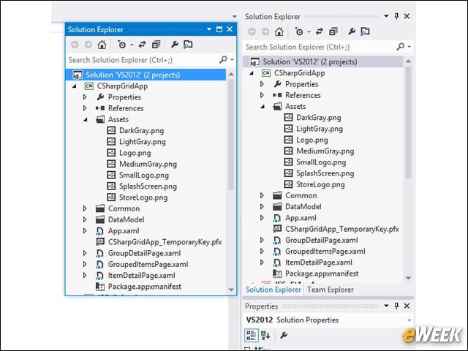Expand Pending Changes Filter dropdown in floating Solution Explorer

coord(132,45)
